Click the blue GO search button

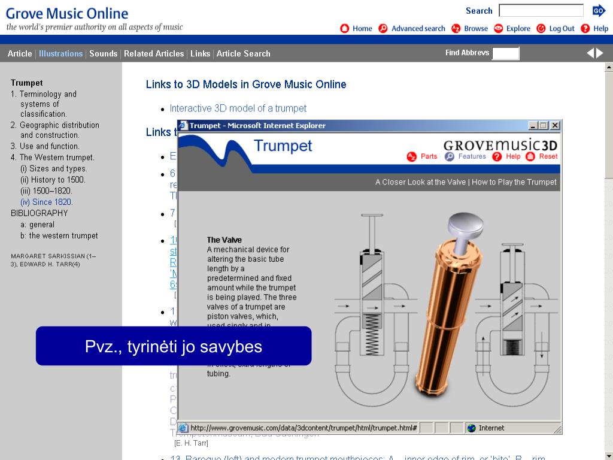coord(599,11)
